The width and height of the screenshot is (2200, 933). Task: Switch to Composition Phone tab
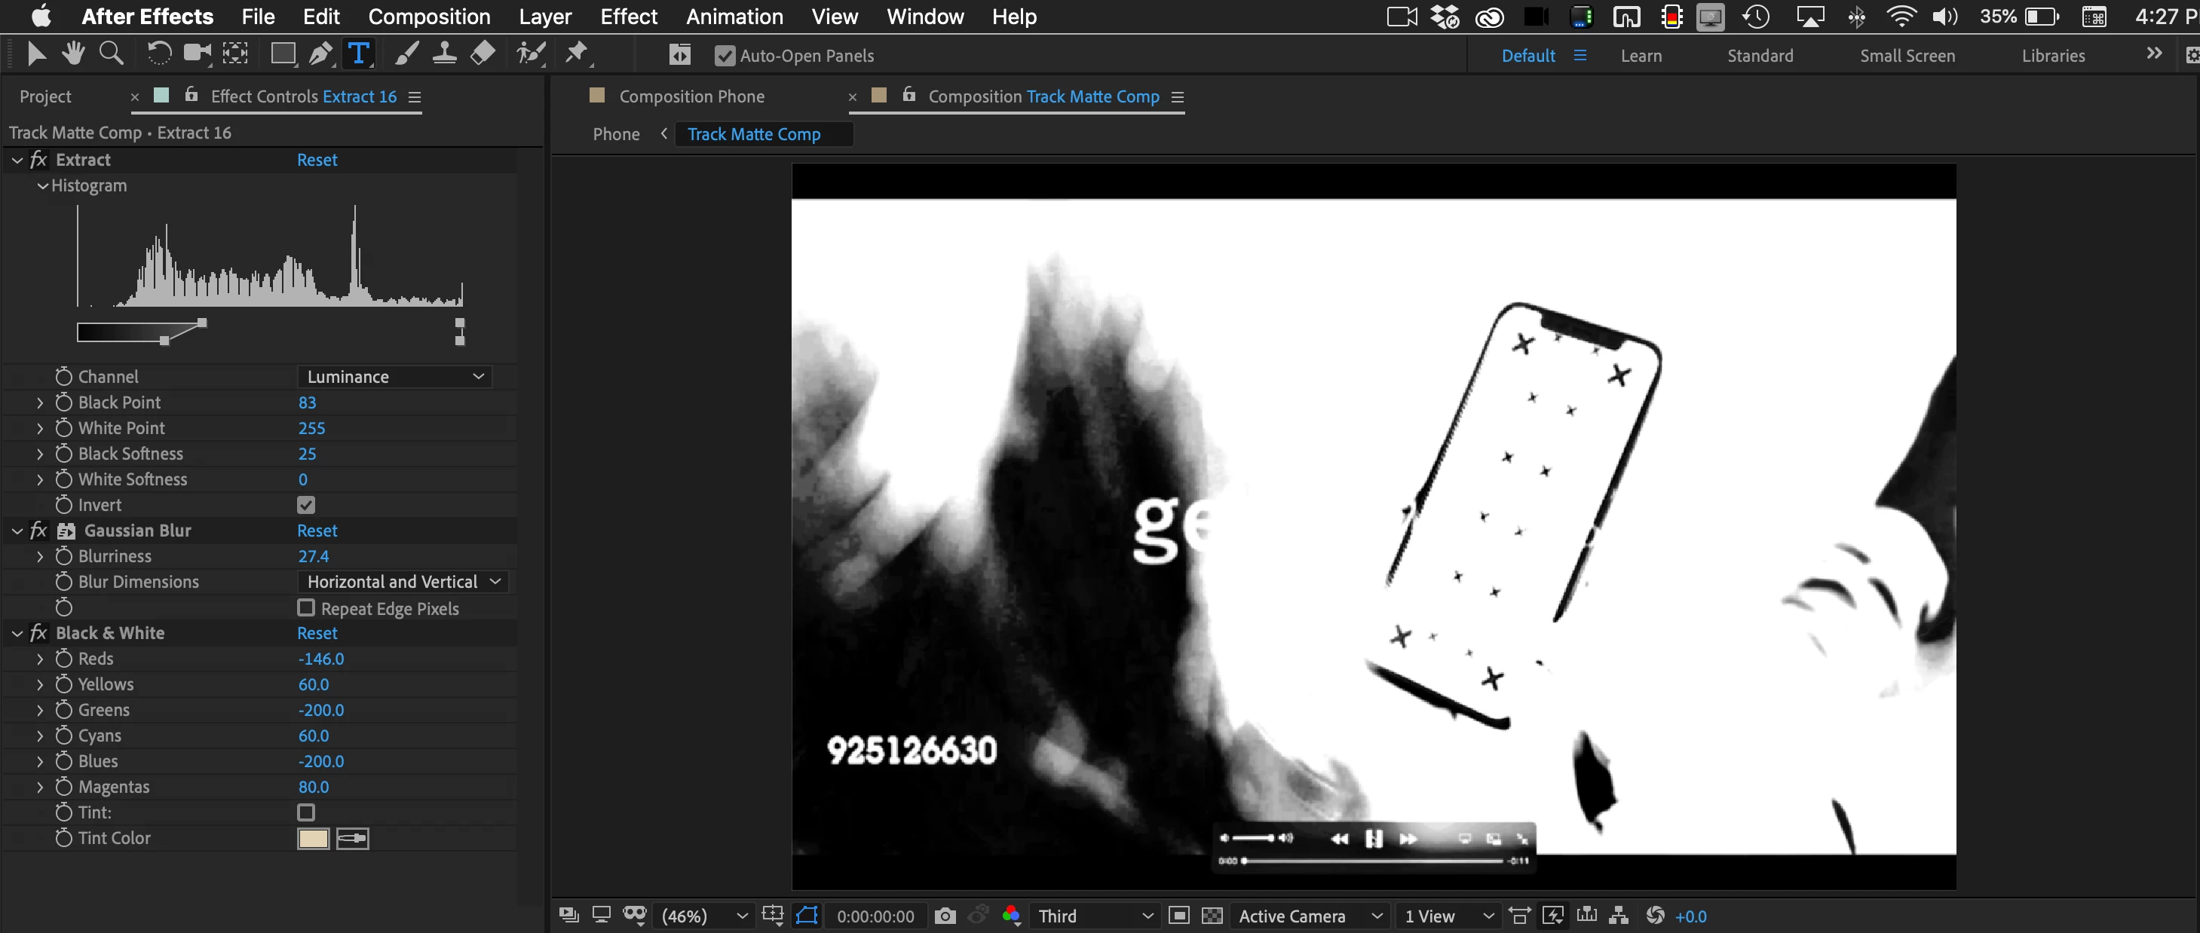click(691, 96)
